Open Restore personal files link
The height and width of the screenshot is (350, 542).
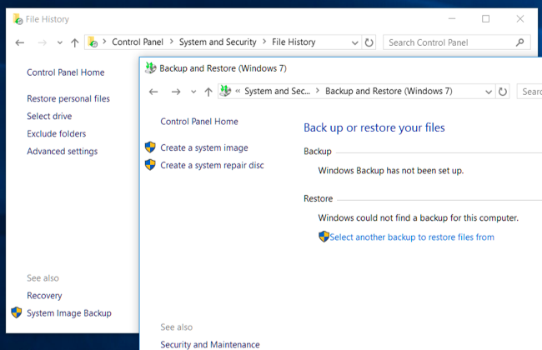click(68, 99)
